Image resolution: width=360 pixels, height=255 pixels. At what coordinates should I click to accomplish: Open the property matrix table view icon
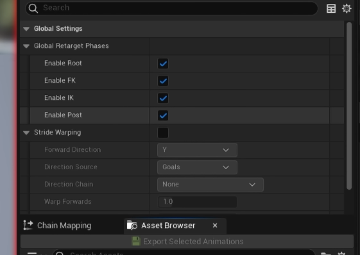331,8
